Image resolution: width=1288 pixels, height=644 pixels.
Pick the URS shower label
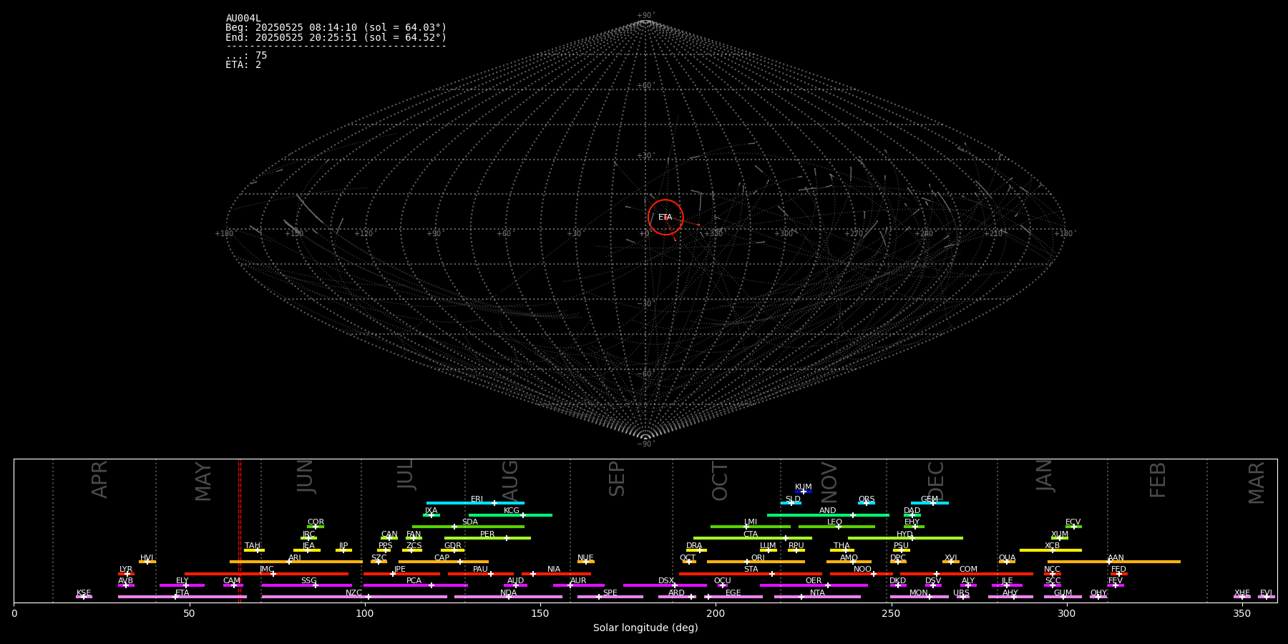pyautogui.click(x=962, y=593)
